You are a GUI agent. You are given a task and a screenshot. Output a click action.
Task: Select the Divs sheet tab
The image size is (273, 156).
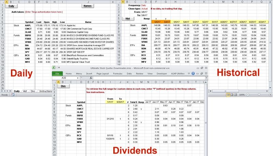click(x=33, y=91)
